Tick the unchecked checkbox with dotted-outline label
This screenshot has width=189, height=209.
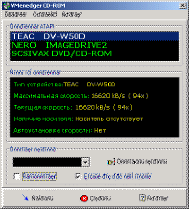[x=17, y=176]
